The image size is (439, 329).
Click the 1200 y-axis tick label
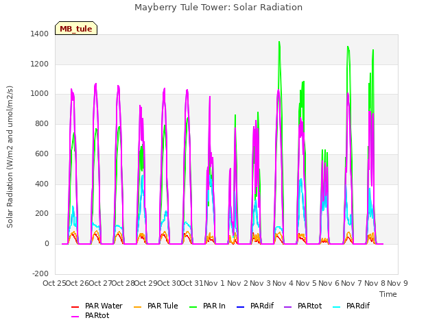(40, 64)
